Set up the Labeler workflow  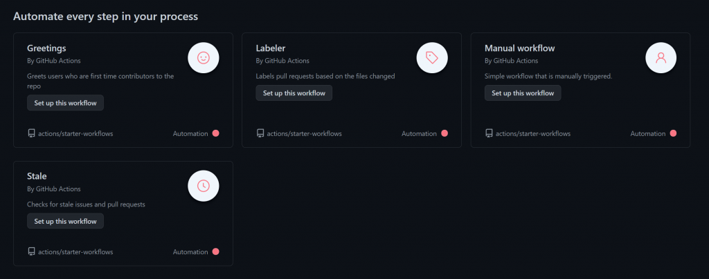click(x=294, y=93)
